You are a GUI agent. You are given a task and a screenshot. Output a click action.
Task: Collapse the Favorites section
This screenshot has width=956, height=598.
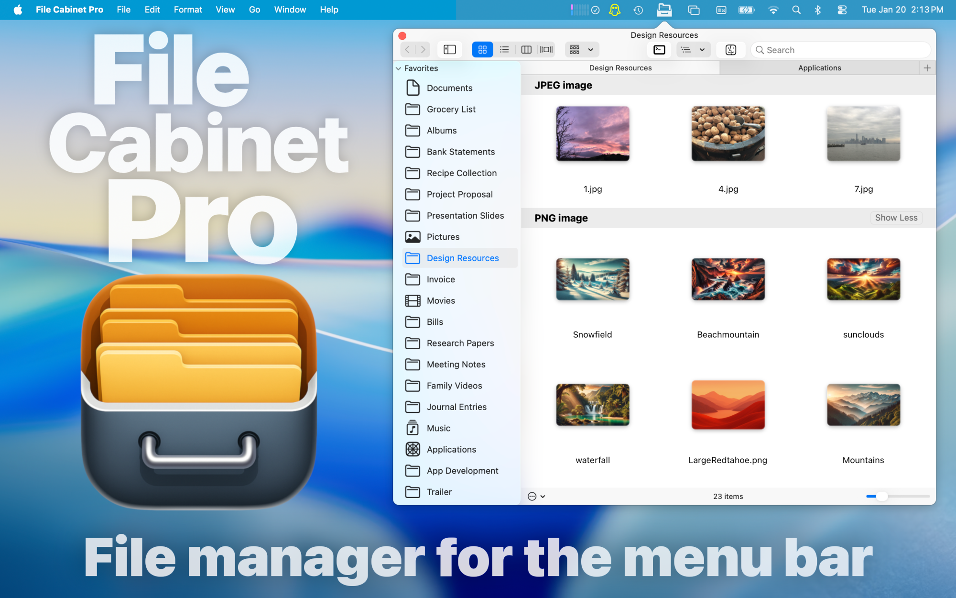[398, 68]
